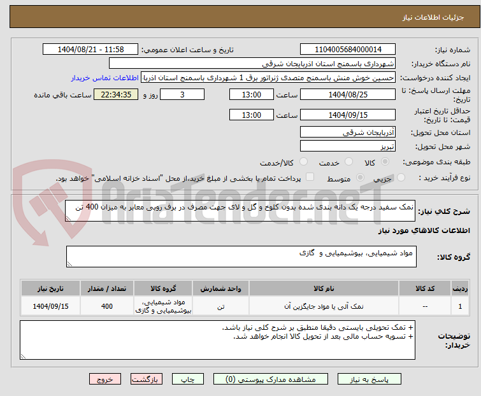
Task: Select the کالا/خدمت radio button
Action: [303, 162]
